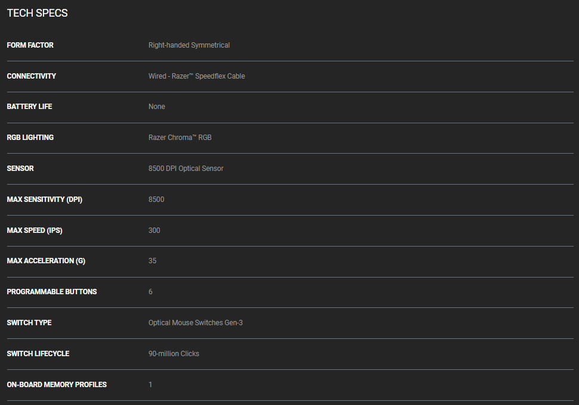
Task: Click the MAX SENSITIVITY (DPI) label
Action: pos(44,200)
